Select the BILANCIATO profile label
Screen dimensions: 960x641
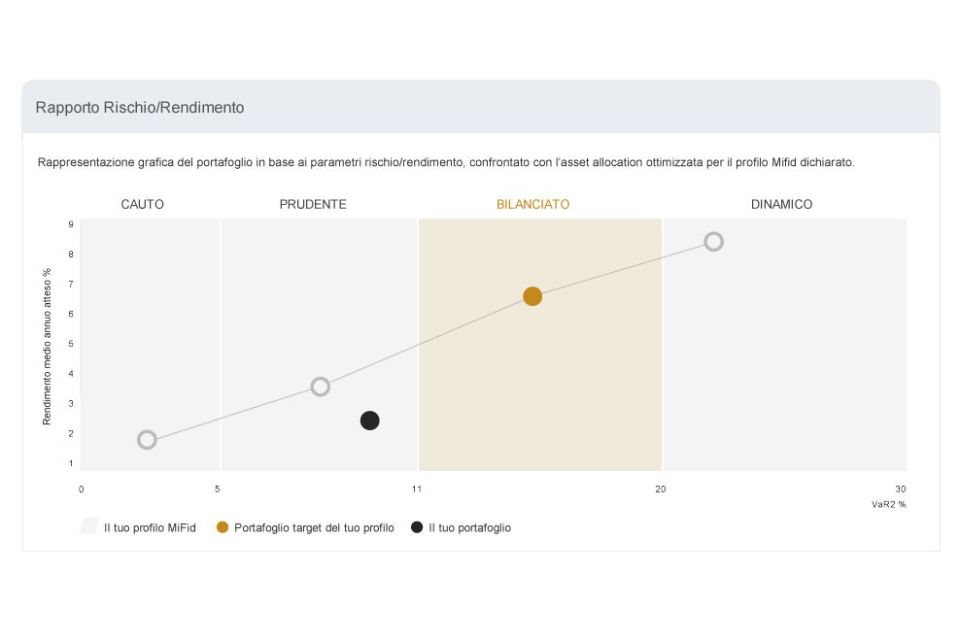[532, 205]
